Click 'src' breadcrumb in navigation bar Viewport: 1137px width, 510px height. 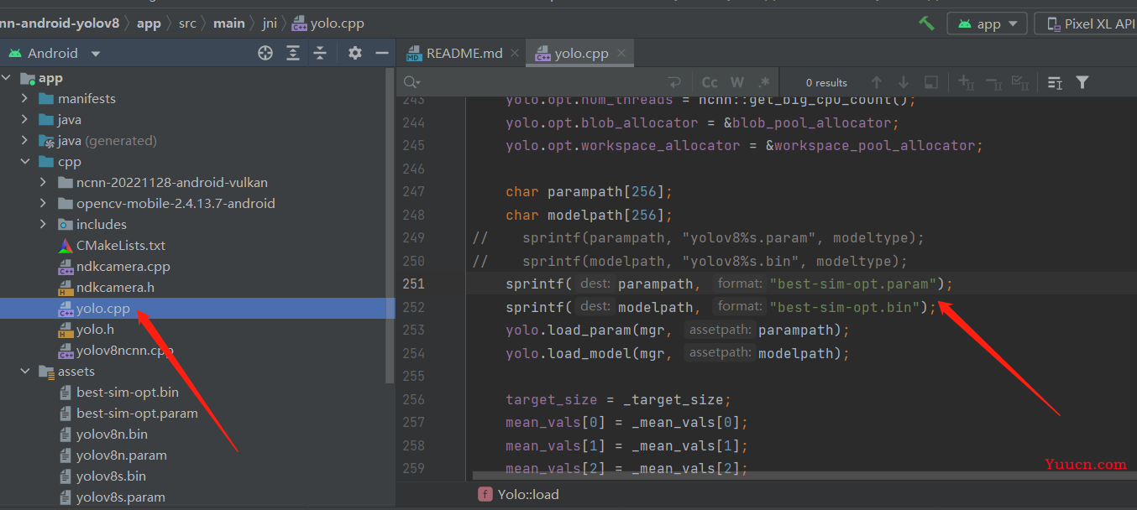[187, 23]
